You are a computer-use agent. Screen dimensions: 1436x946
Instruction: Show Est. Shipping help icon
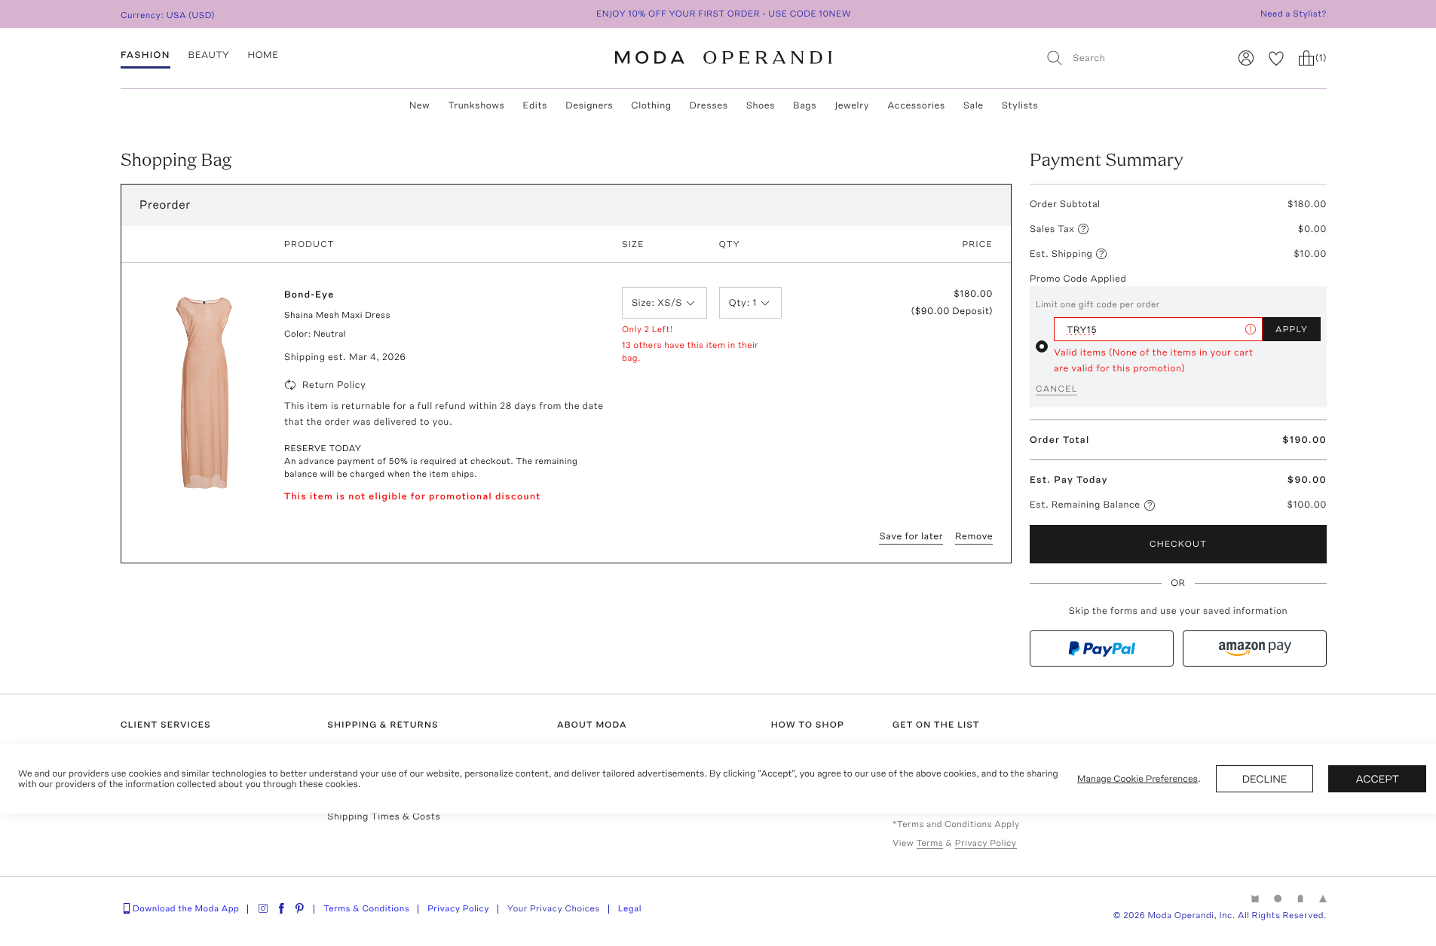[x=1101, y=254]
